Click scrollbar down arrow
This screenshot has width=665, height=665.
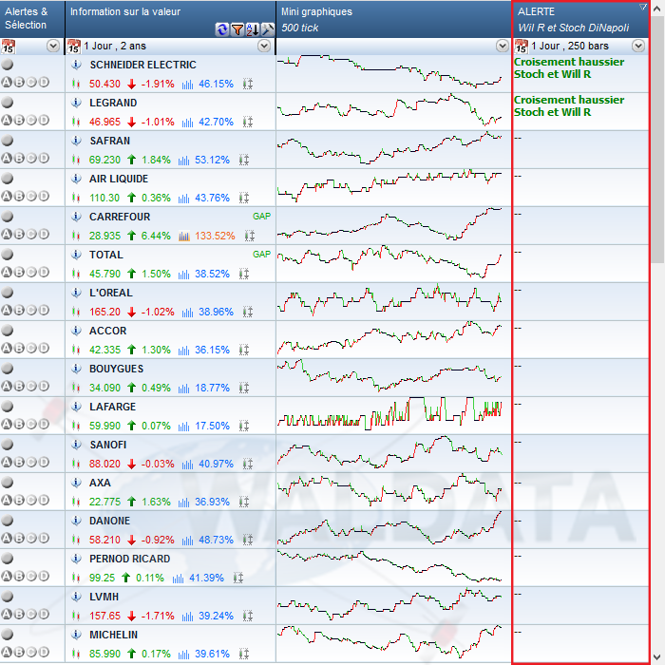[x=657, y=657]
